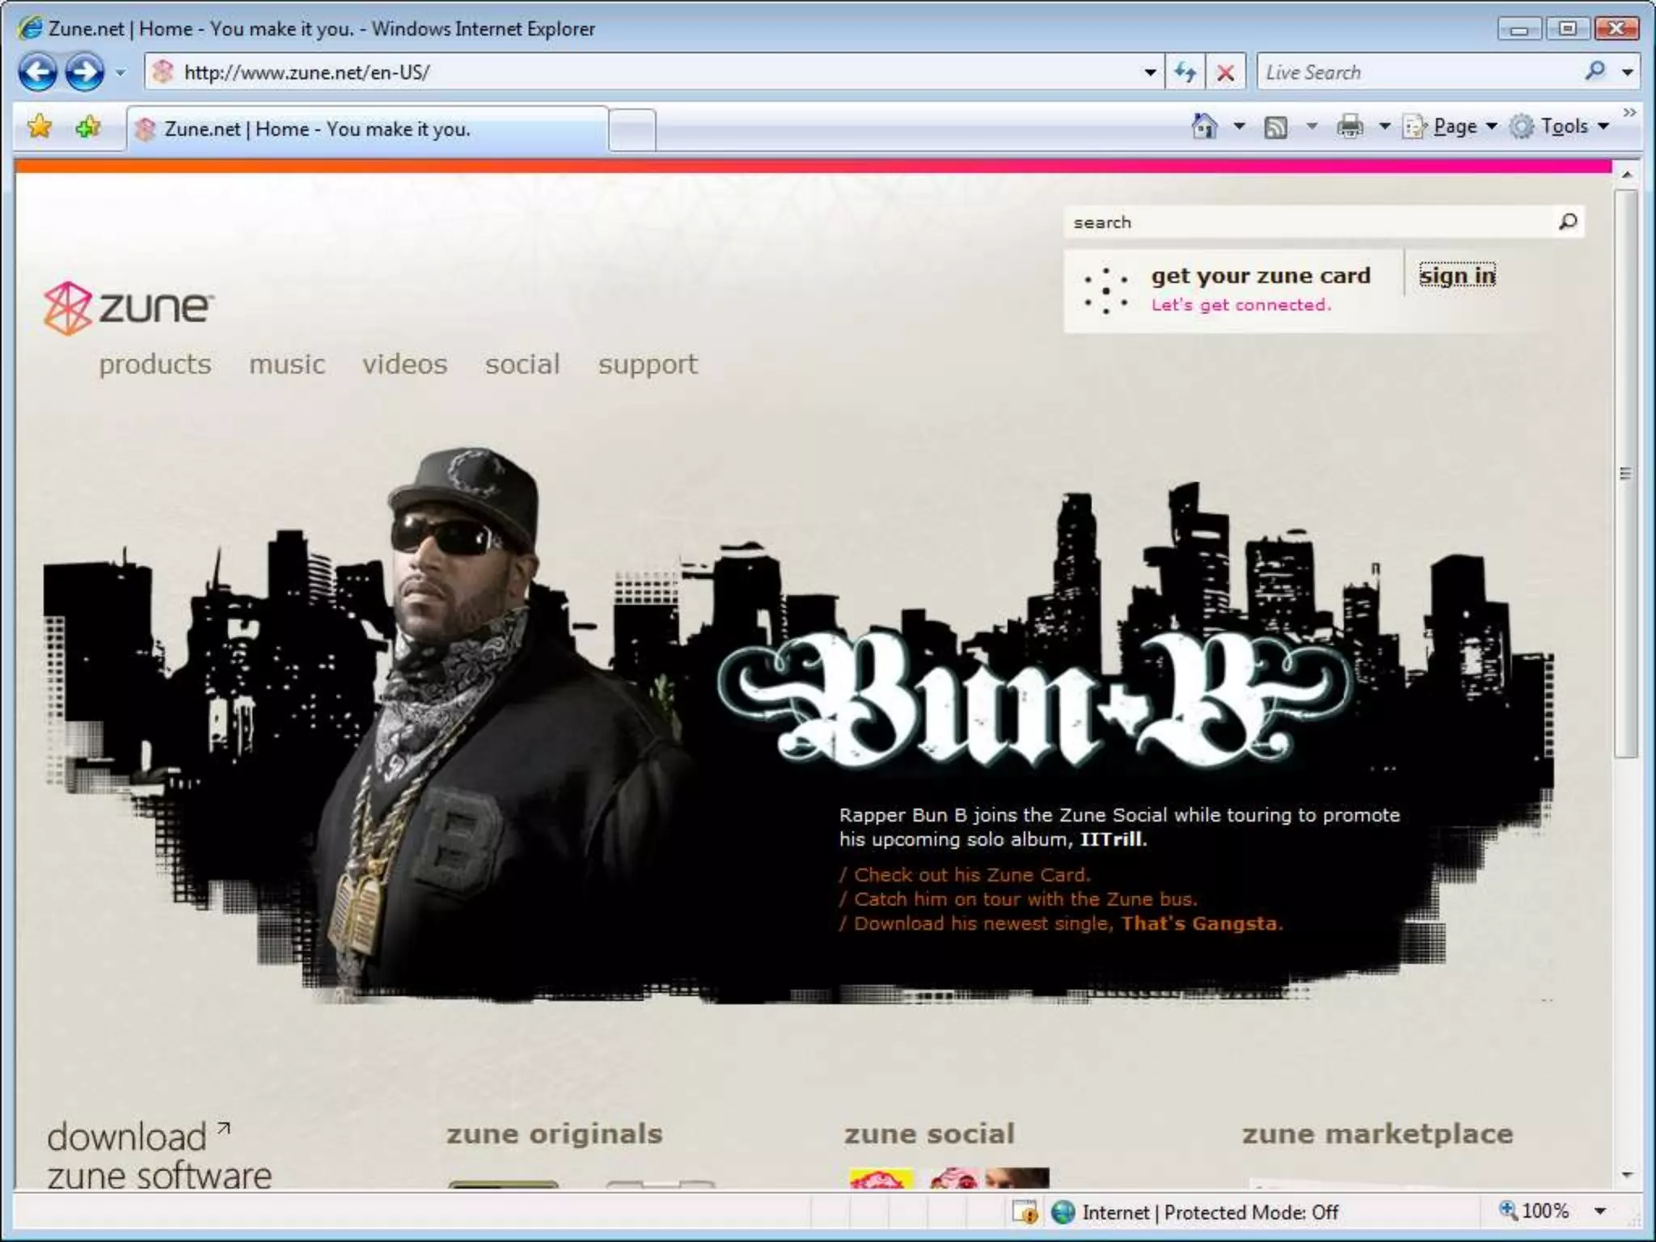
Task: Click the sign in link
Action: [1457, 276]
